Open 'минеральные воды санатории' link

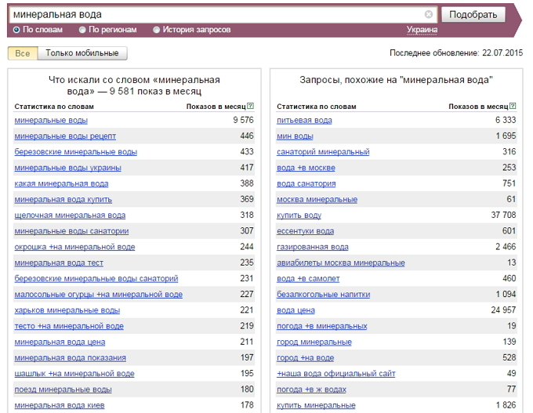point(71,231)
